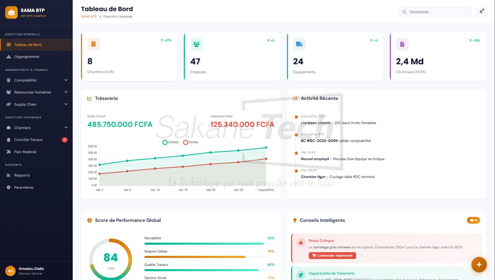The height and width of the screenshot is (280, 495).
Task: Click the 2,4 Md revenue figure
Action: [x=410, y=61]
